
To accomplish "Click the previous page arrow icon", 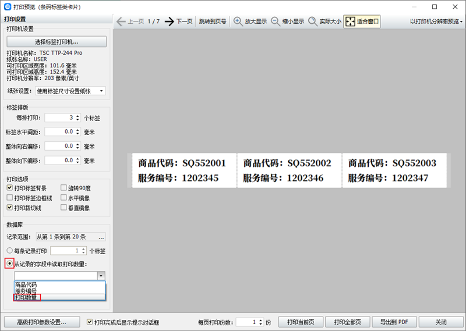I will tap(121, 22).
